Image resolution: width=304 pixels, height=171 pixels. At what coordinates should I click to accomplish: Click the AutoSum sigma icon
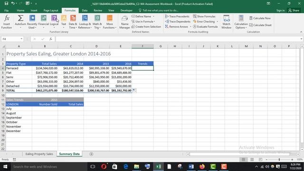20,18
